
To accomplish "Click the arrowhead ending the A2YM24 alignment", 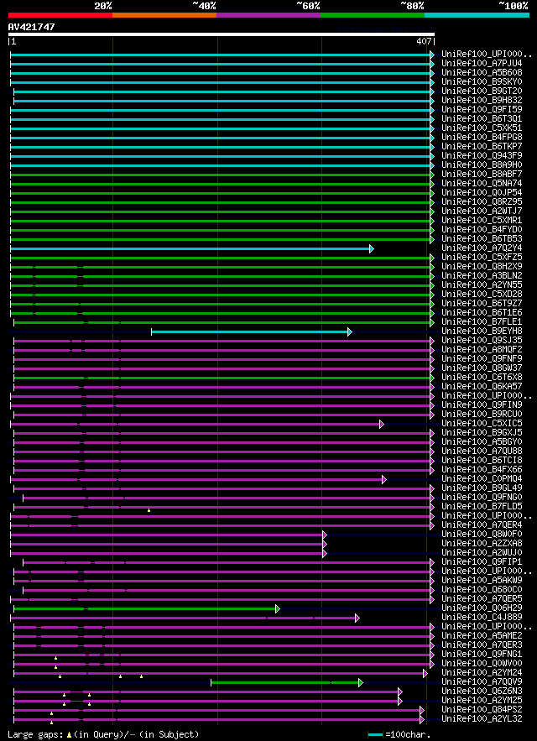I will [x=425, y=673].
